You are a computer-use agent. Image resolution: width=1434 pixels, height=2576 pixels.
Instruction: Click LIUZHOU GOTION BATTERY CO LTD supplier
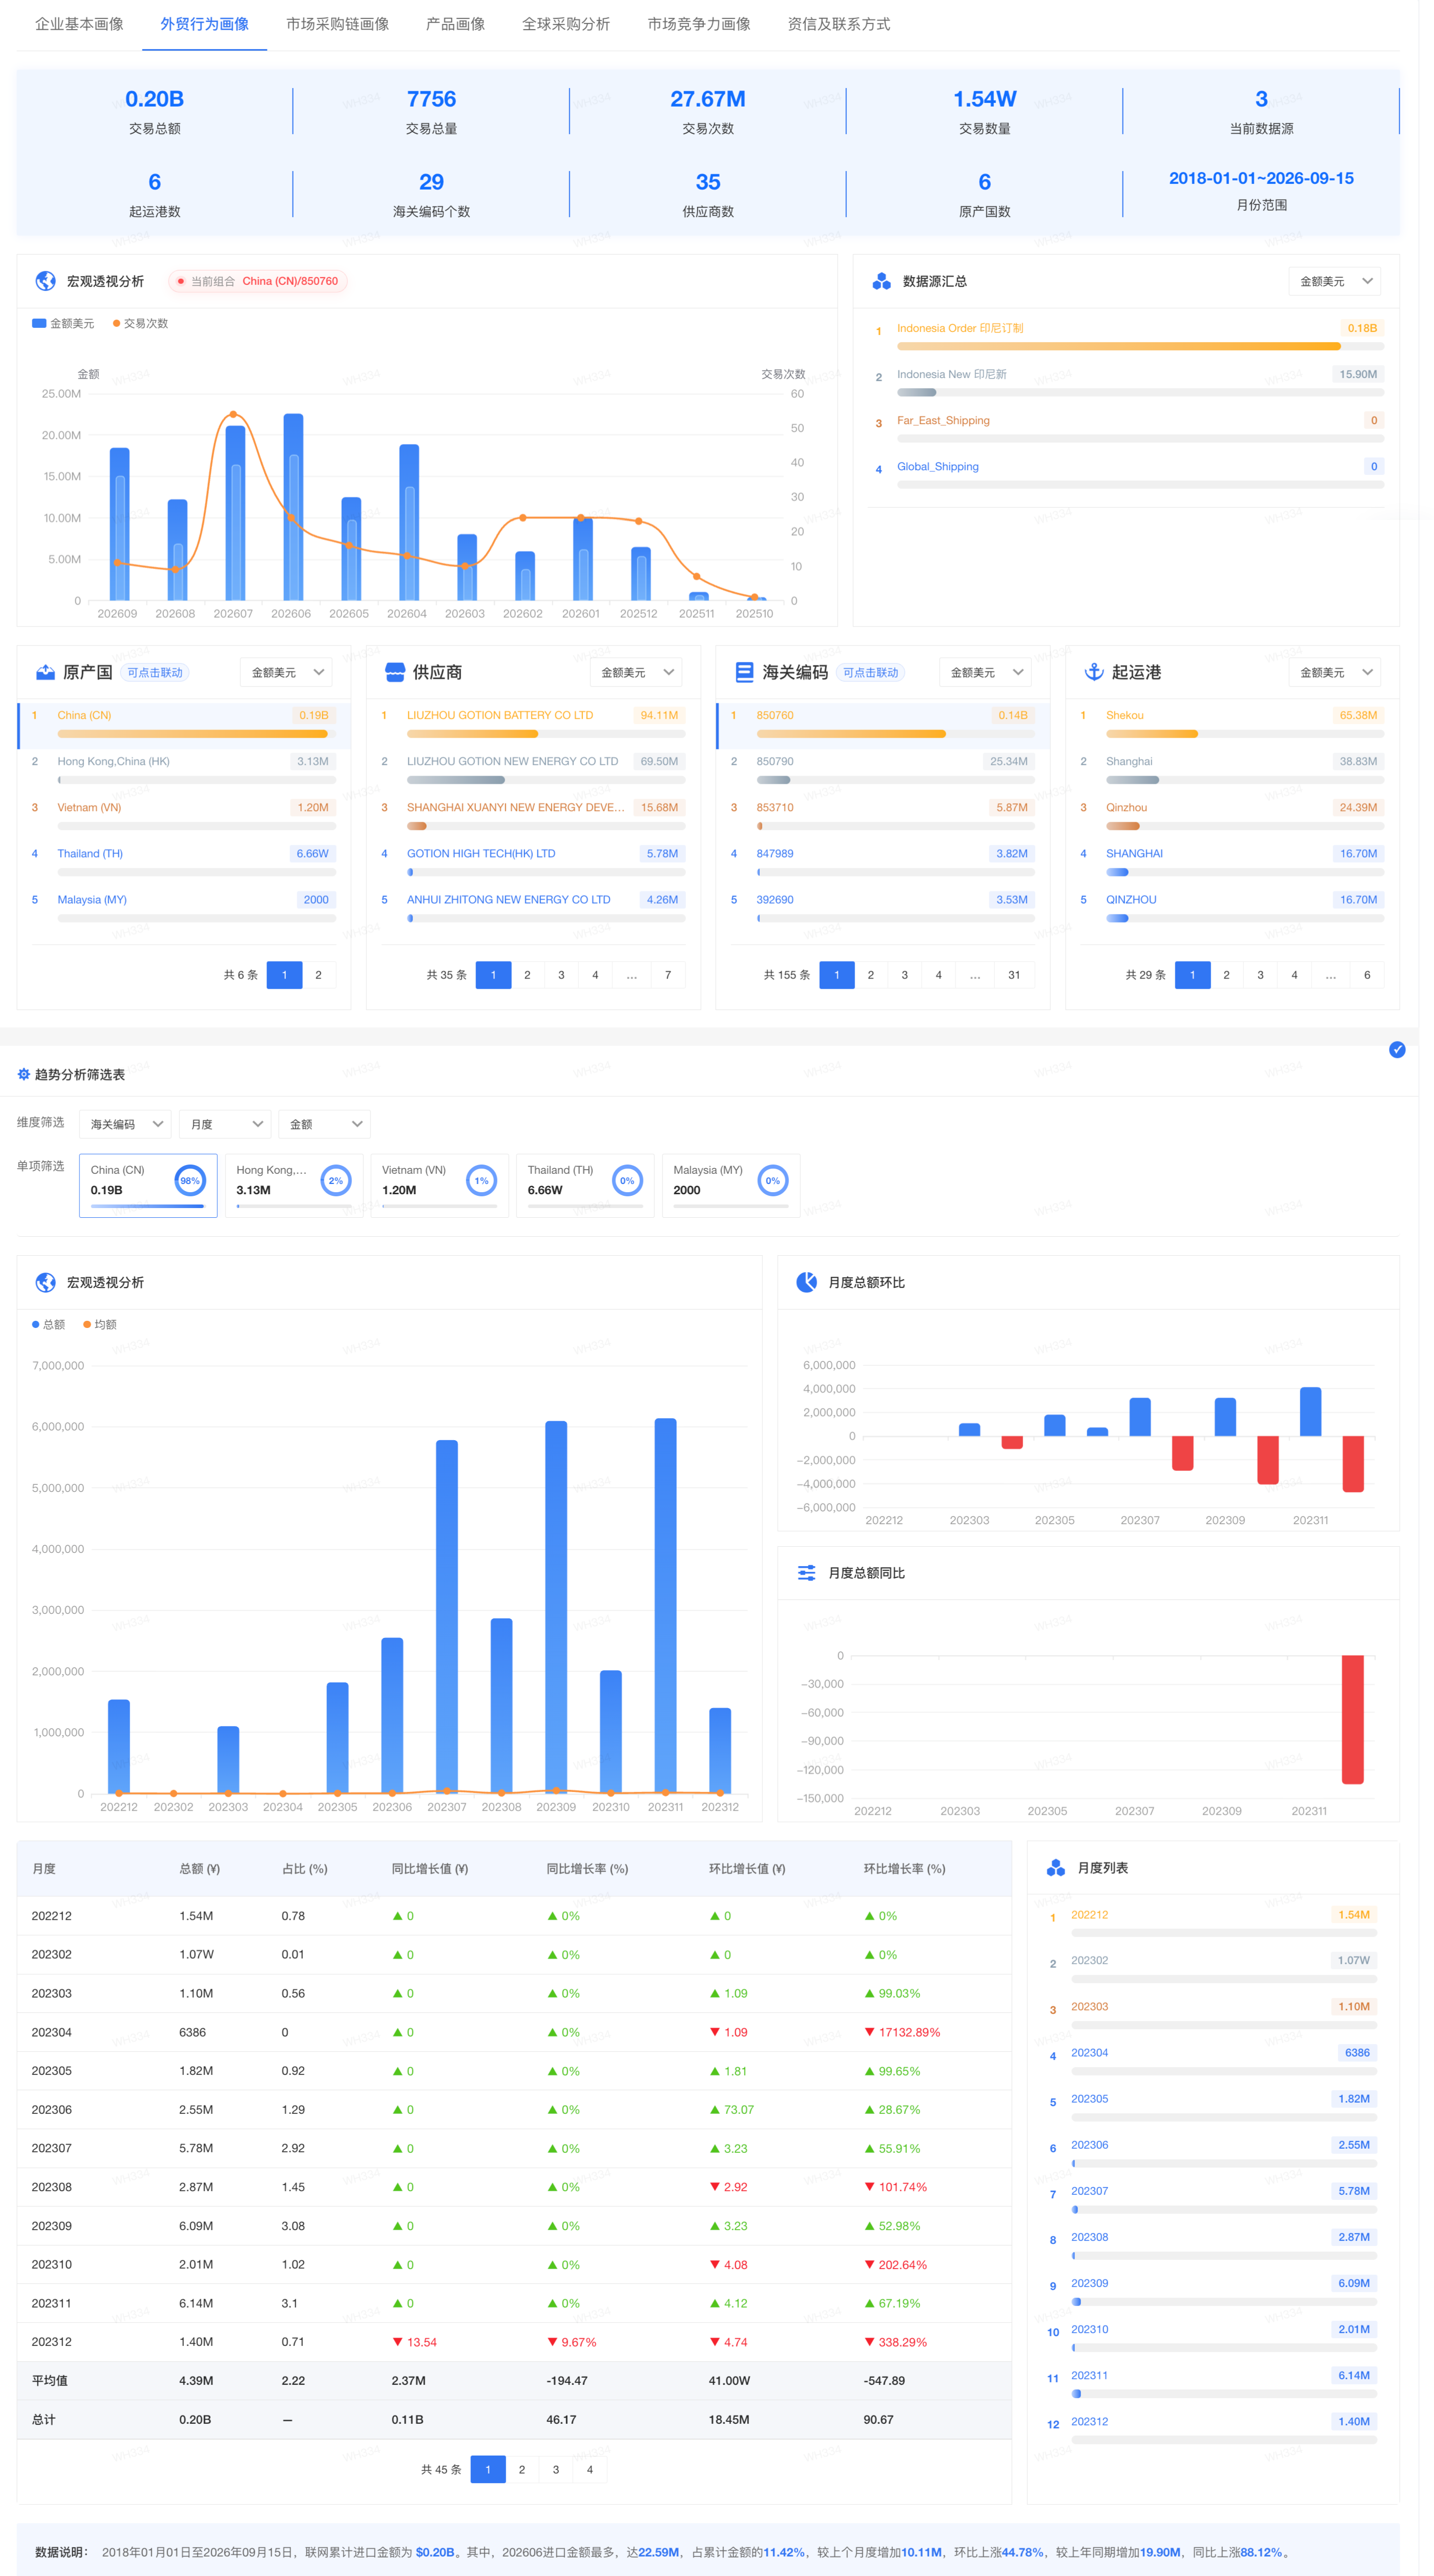[x=500, y=715]
